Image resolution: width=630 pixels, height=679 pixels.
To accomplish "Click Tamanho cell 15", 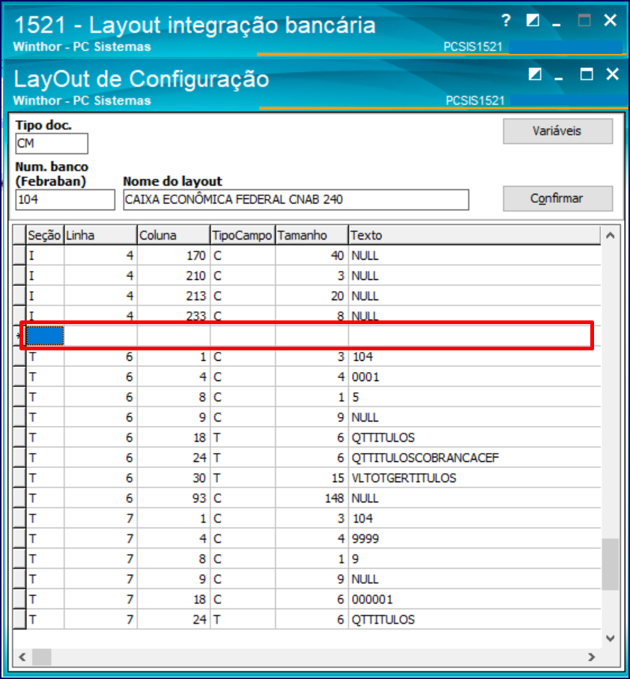I will pyautogui.click(x=312, y=478).
